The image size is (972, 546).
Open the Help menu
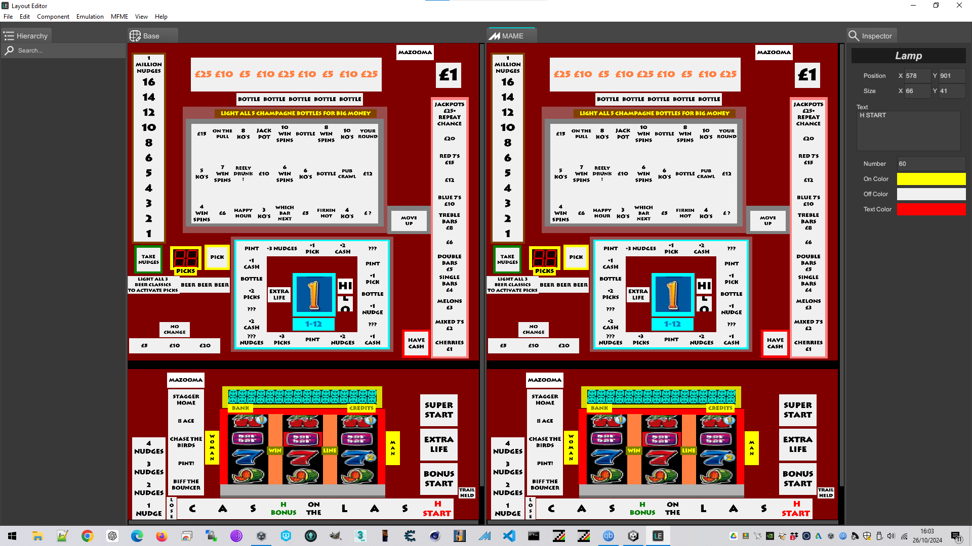click(x=161, y=17)
